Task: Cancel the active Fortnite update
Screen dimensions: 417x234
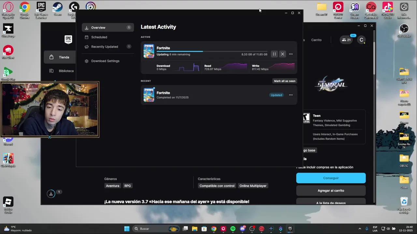Action: tap(282, 54)
